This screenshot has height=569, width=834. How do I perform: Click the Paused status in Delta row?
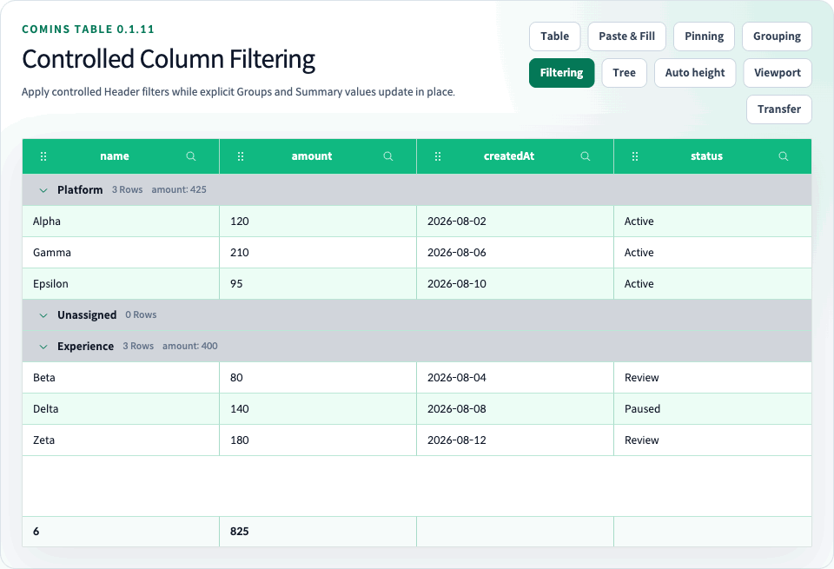point(712,409)
